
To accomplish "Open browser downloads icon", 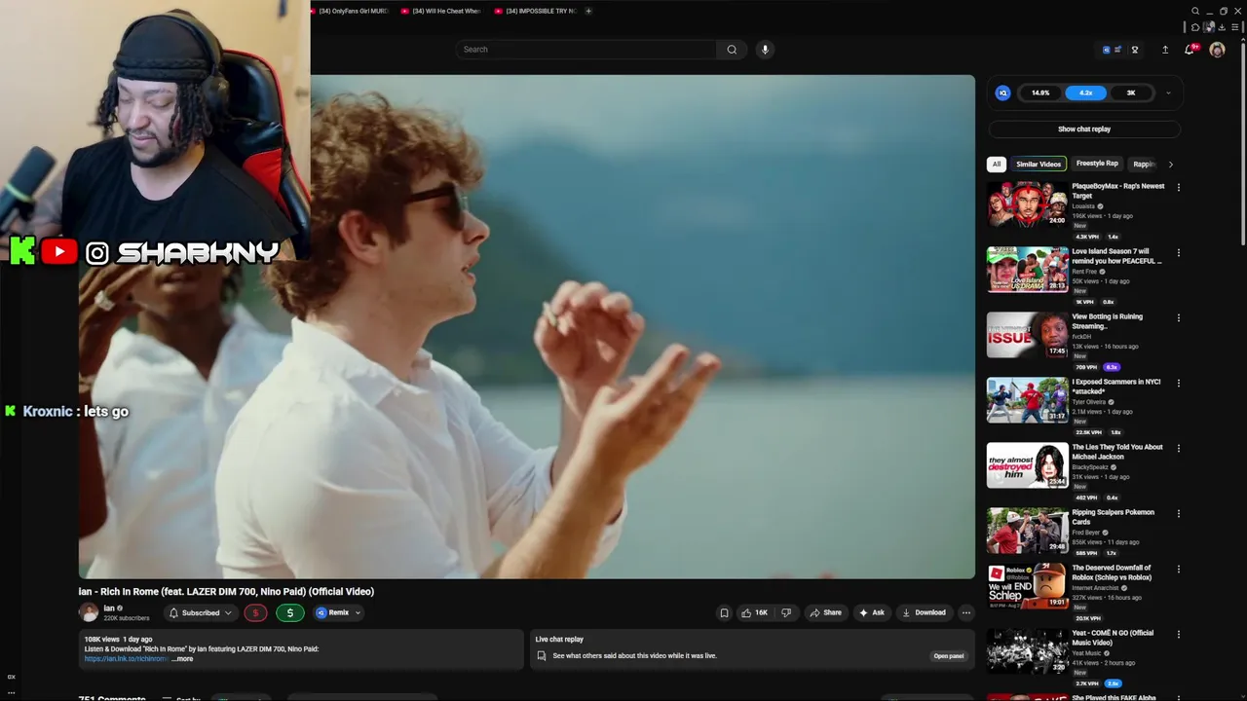I will (x=1222, y=27).
